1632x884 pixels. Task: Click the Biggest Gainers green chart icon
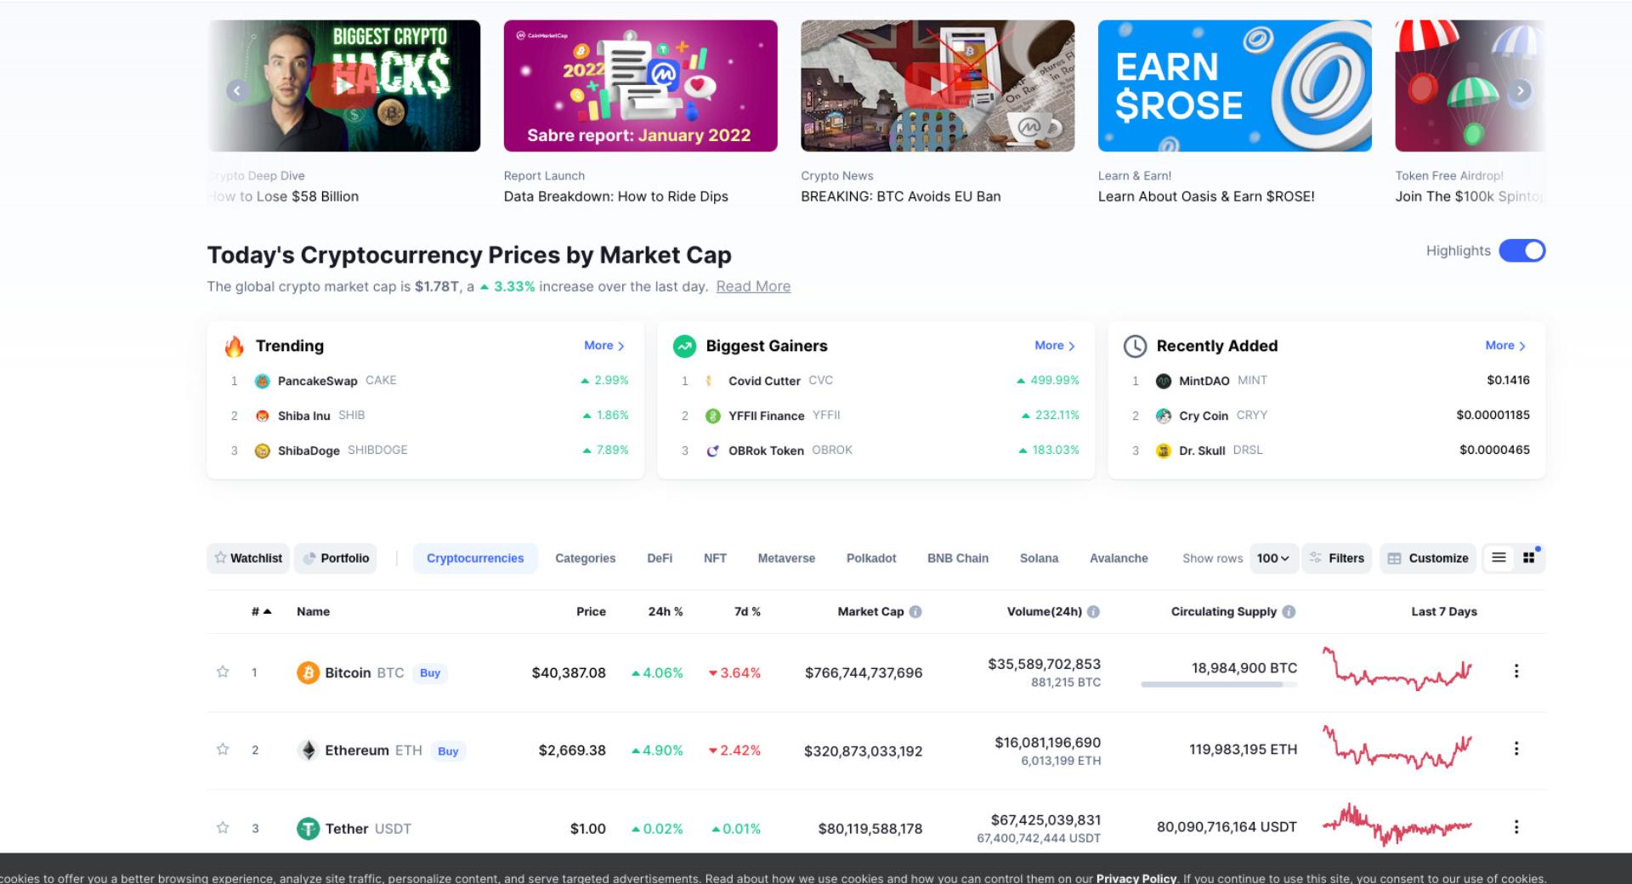click(684, 346)
